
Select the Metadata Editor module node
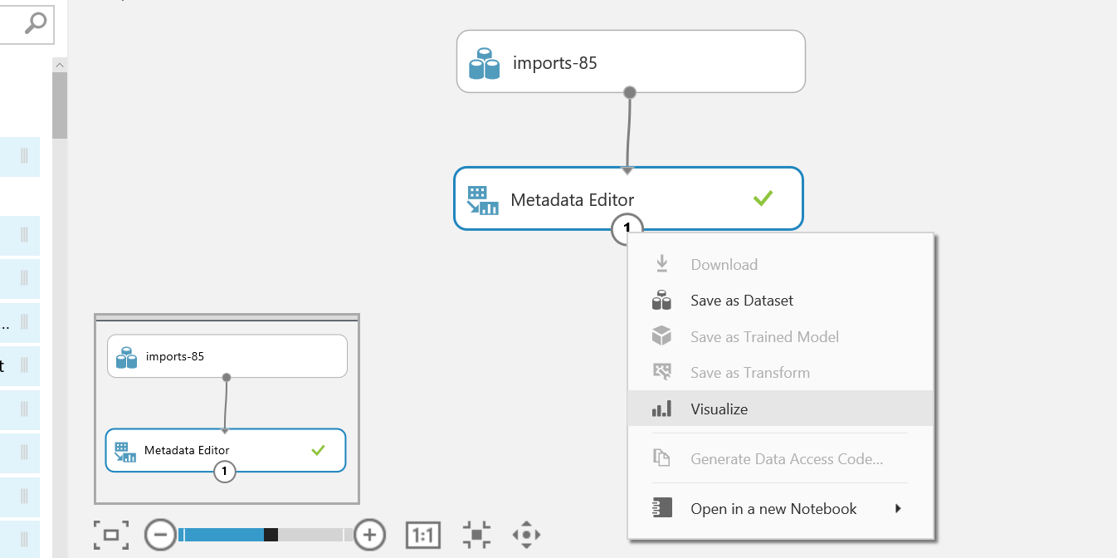(x=573, y=199)
